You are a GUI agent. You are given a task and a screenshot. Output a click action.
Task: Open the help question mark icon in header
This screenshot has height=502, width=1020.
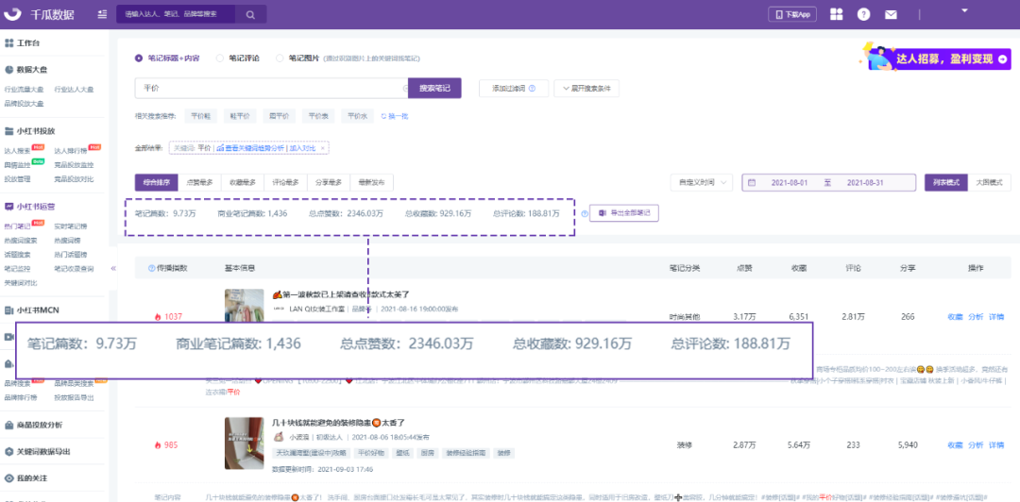(863, 14)
